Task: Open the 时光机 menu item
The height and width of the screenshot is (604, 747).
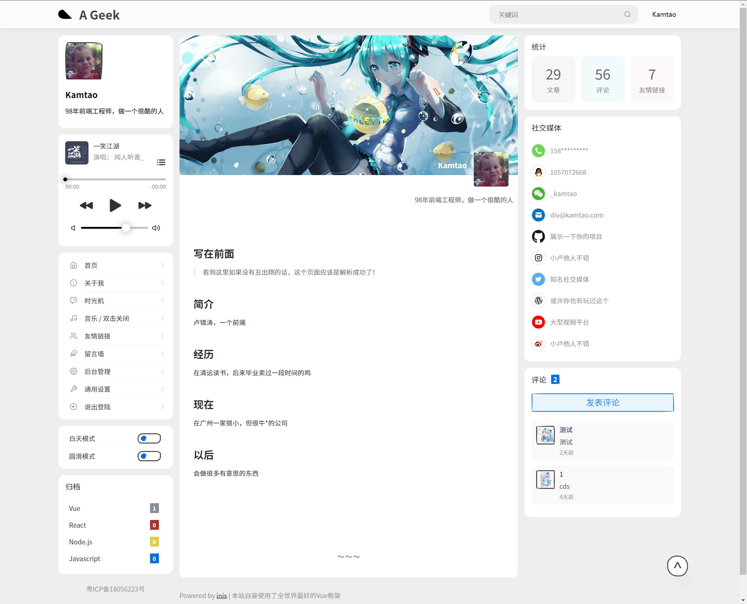Action: [115, 301]
